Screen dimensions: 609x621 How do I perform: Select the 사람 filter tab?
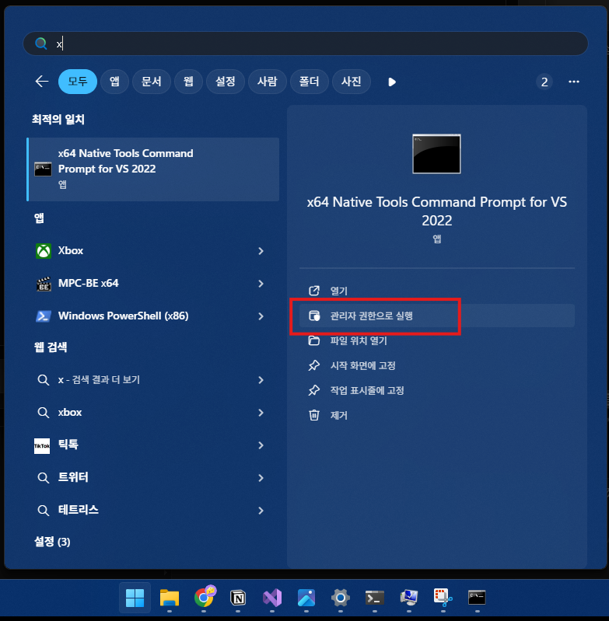[267, 82]
